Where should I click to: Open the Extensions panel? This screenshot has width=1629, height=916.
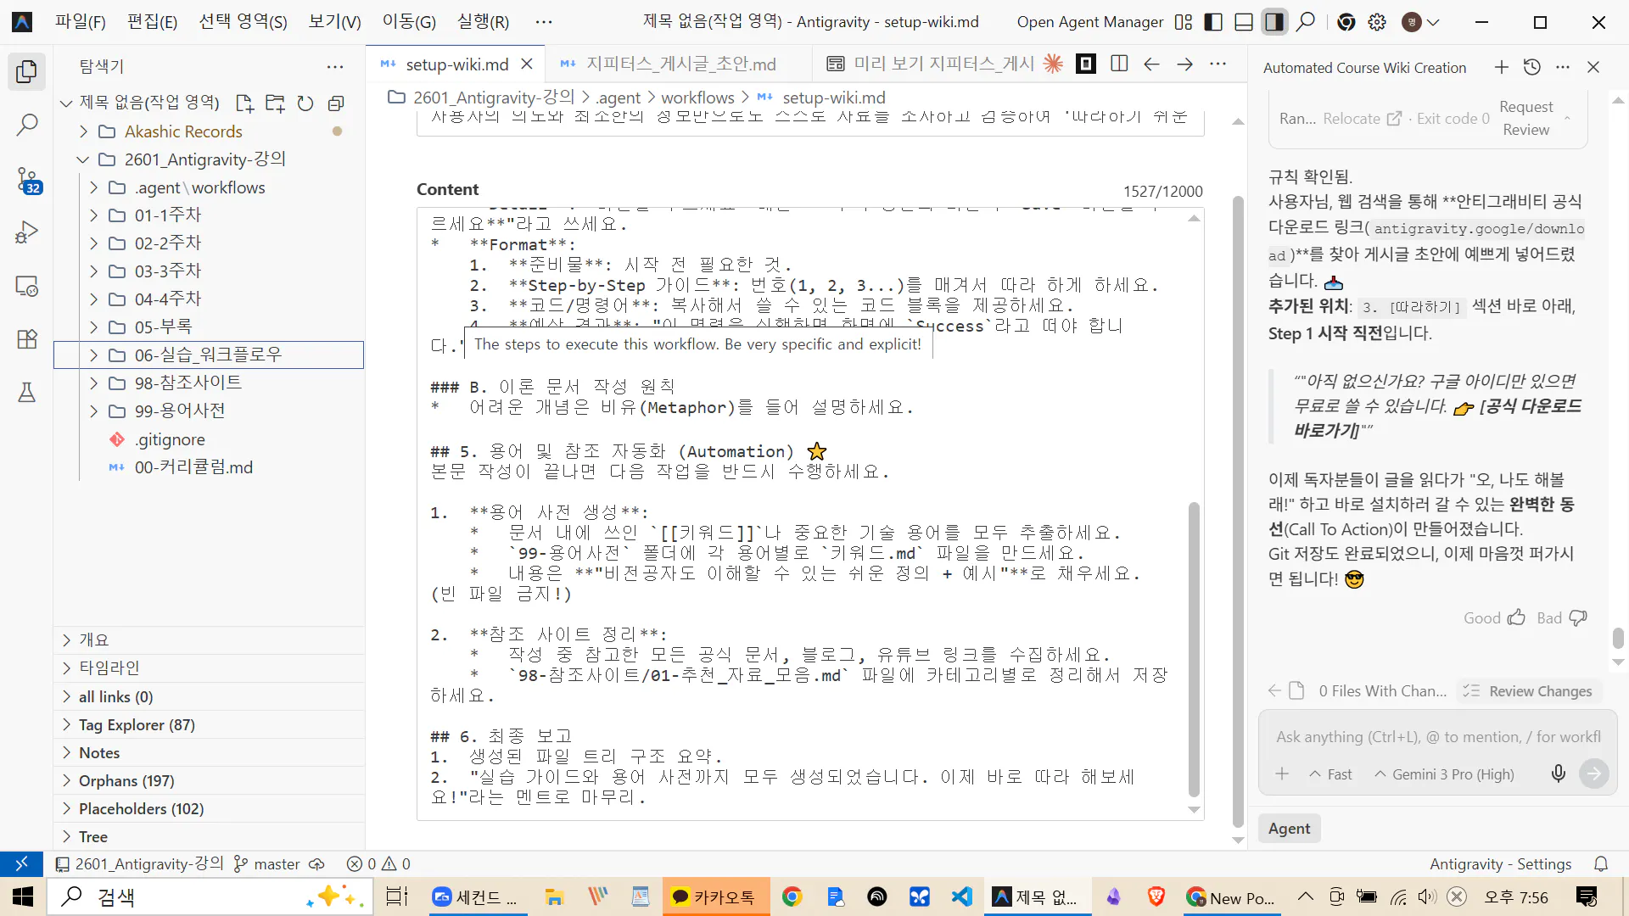(x=26, y=338)
